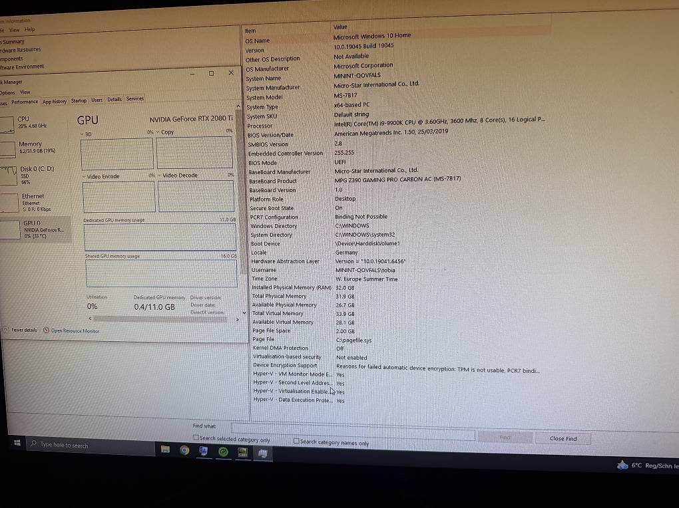
Task: Click the Resource Monitor icon
Action: 46,330
